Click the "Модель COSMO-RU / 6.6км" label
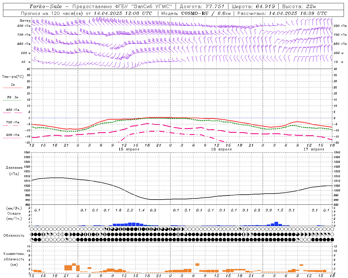 click(196, 13)
